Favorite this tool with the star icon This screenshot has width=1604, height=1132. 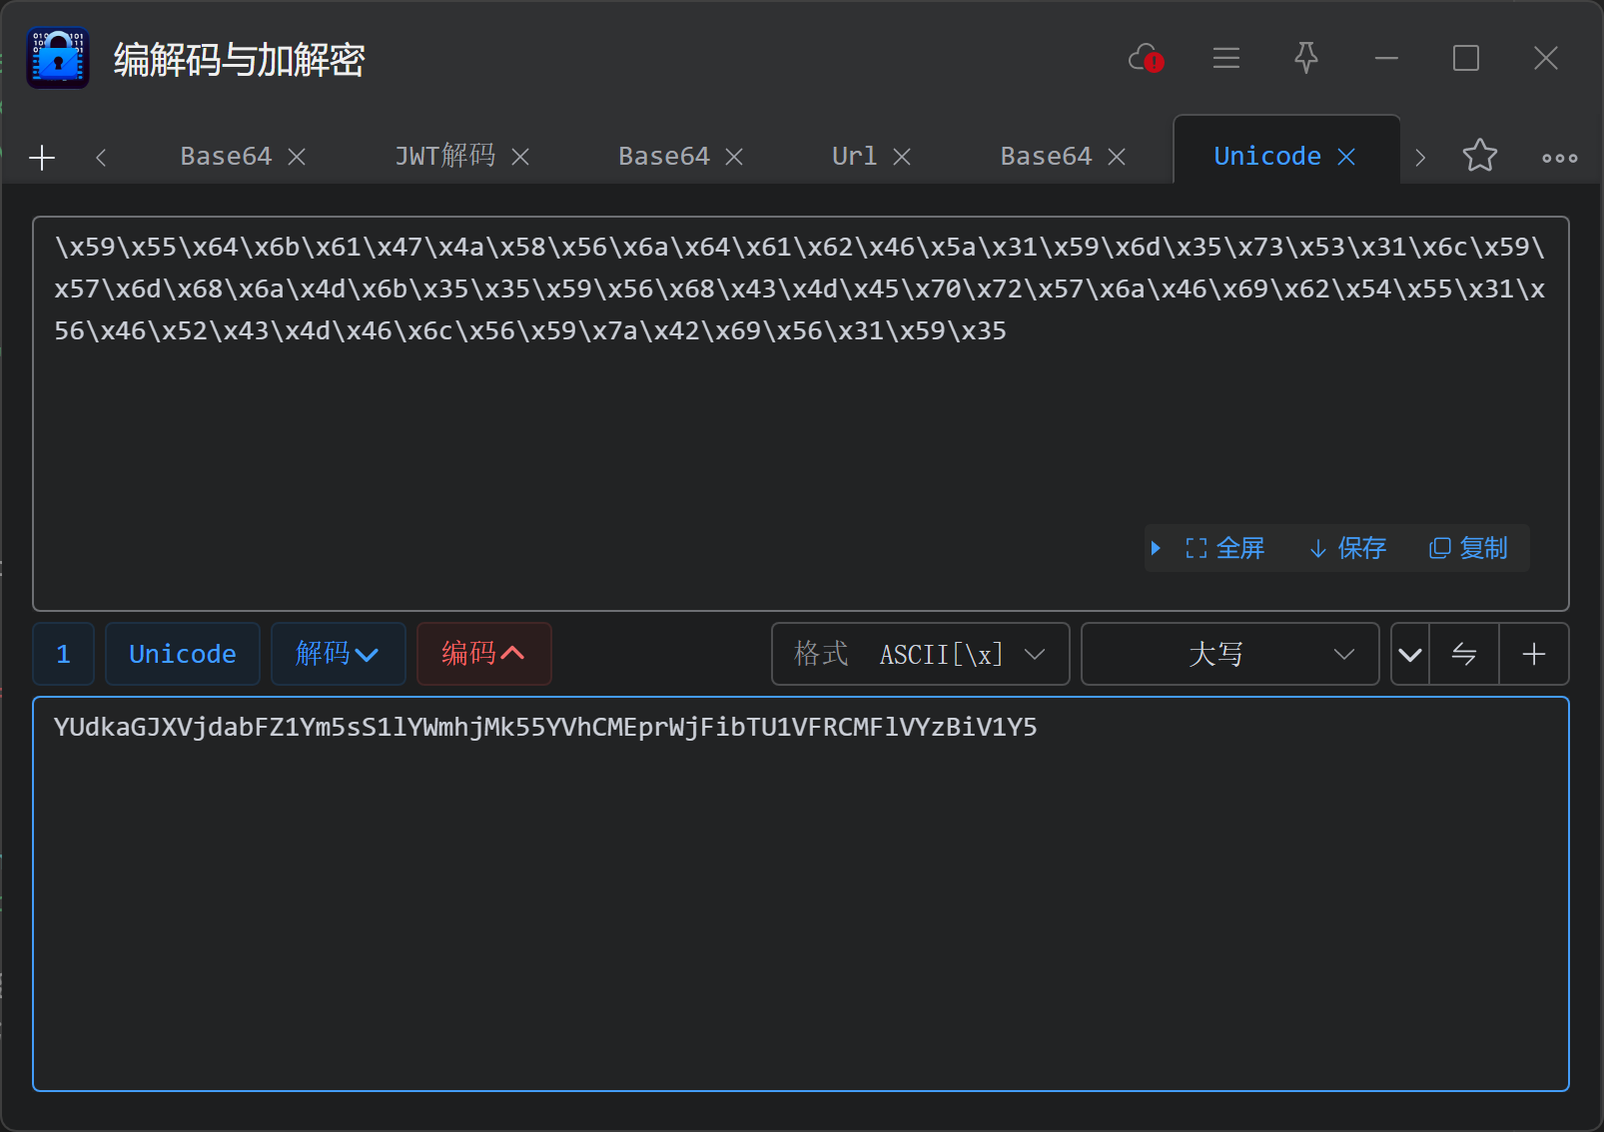pos(1479,156)
